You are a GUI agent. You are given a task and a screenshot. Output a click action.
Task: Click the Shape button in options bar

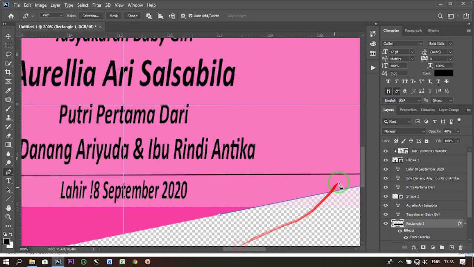coord(133,16)
